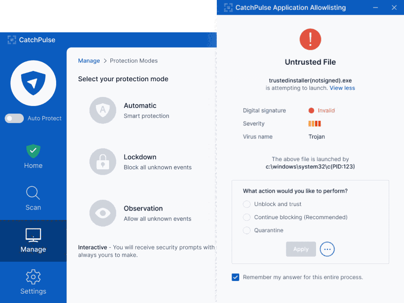Open more actions via the ellipsis button

(327, 249)
